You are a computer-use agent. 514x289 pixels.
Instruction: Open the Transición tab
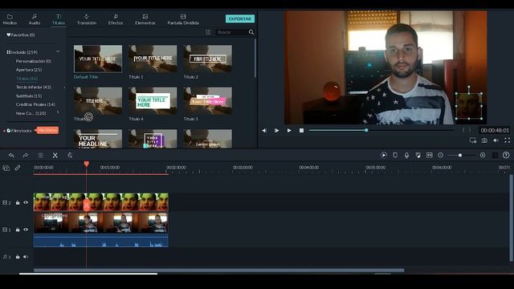click(87, 19)
